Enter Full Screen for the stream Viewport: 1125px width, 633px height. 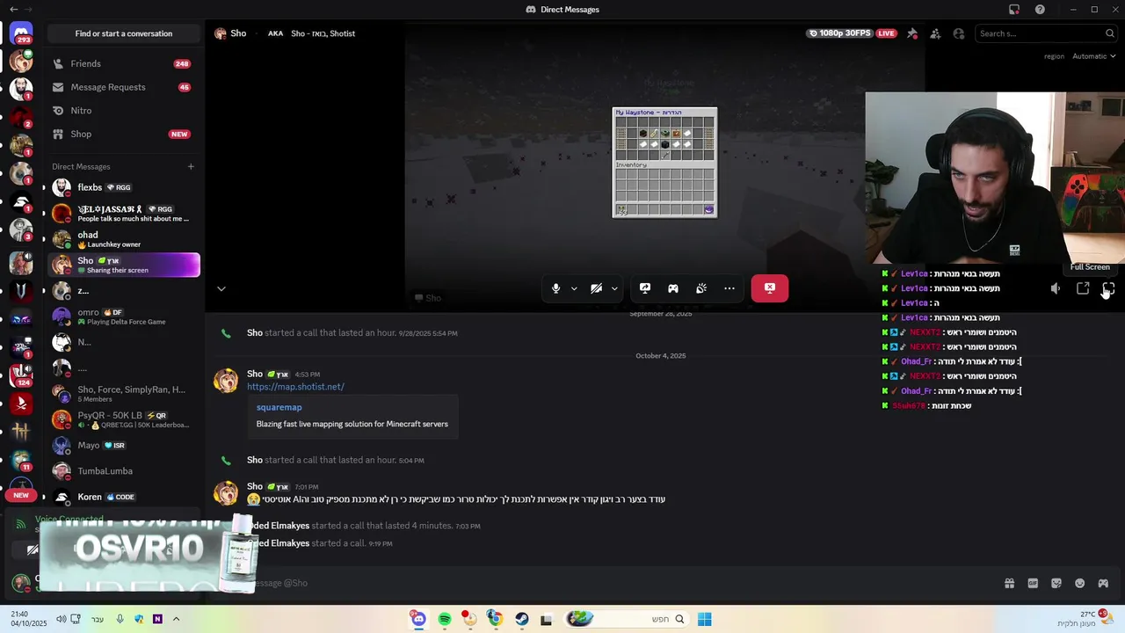pyautogui.click(x=1108, y=288)
